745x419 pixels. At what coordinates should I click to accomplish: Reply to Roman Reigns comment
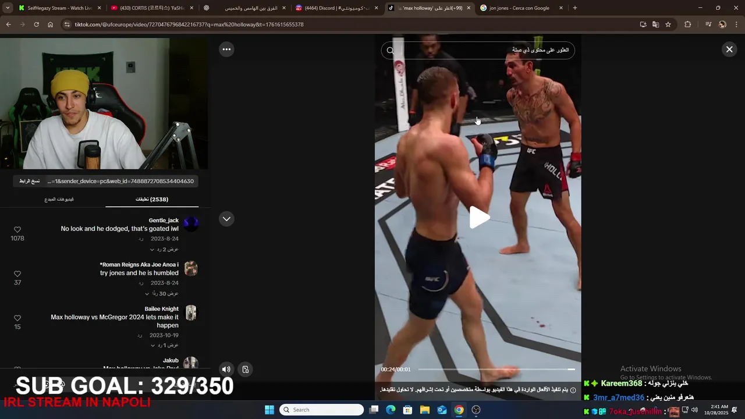click(x=141, y=283)
